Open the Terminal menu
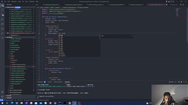This screenshot has height=105, width=188. click(x=31, y=1)
